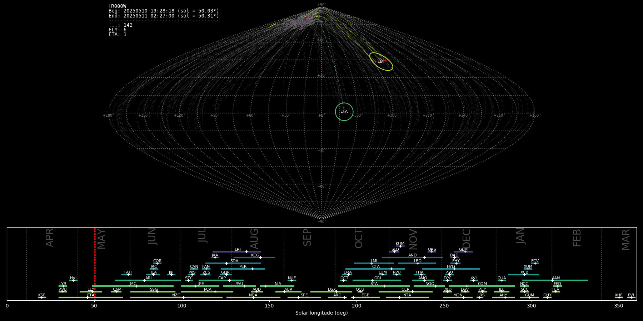
Task: Click the 200 tick label on the timeline axis
Action: tap(357, 306)
